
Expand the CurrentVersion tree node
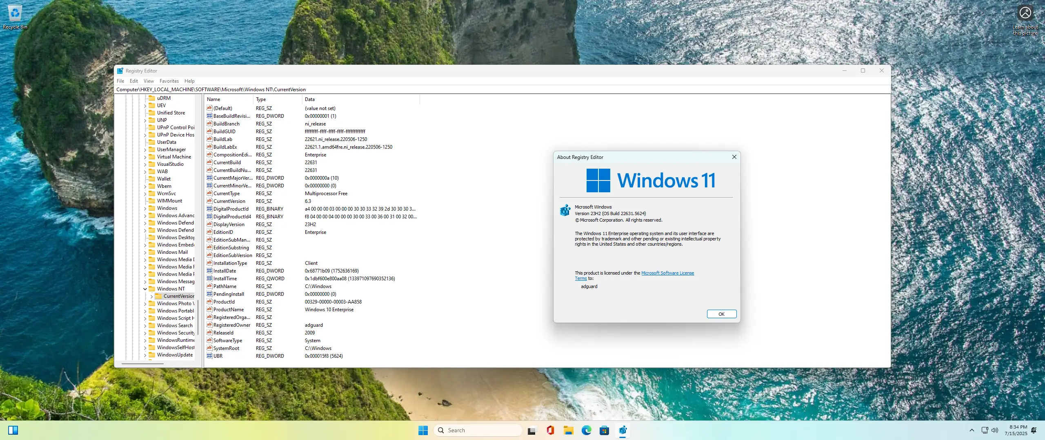coord(151,296)
